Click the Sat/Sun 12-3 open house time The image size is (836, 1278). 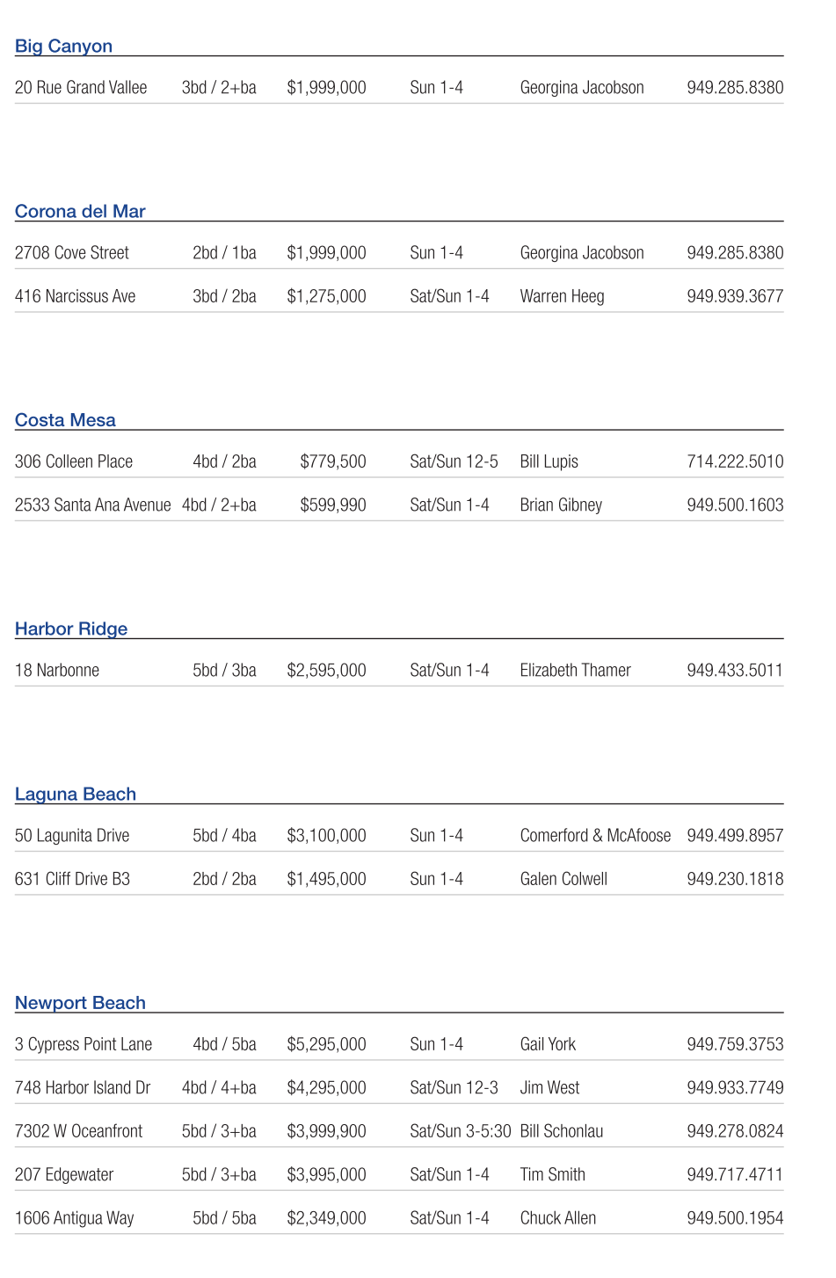coord(454,1088)
